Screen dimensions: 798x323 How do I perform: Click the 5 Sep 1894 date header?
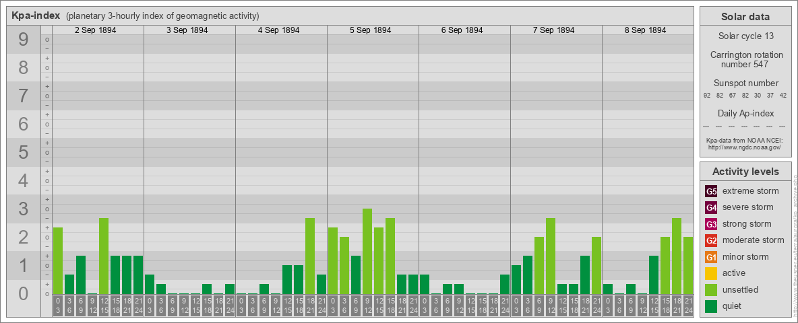click(370, 30)
